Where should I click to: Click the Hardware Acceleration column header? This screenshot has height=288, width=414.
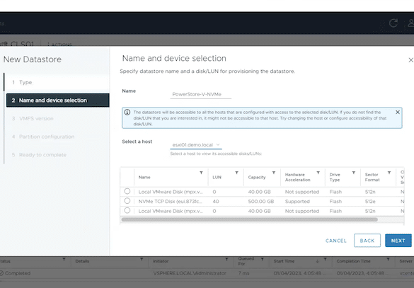(297, 177)
